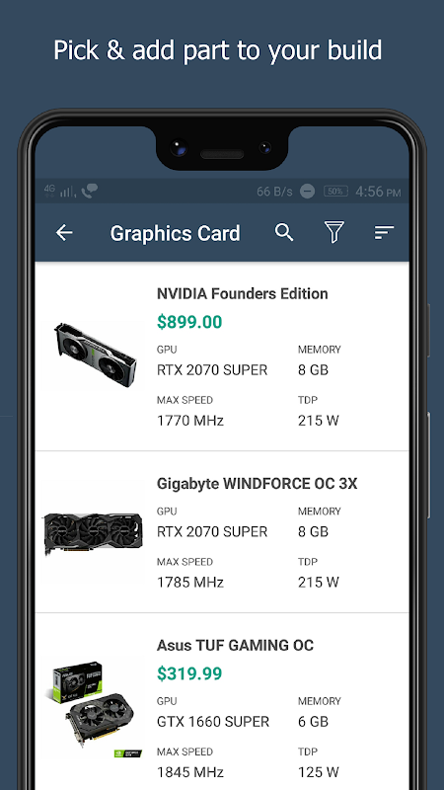Tap the 4:56 PM clock
The width and height of the screenshot is (444, 790).
pos(378,192)
